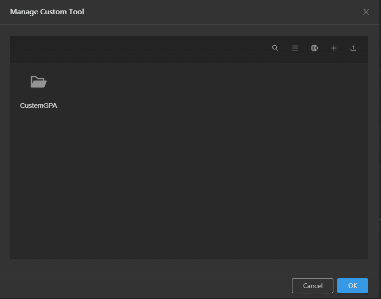Switch to list view layout
This screenshot has width=381, height=299.
pyautogui.click(x=295, y=48)
